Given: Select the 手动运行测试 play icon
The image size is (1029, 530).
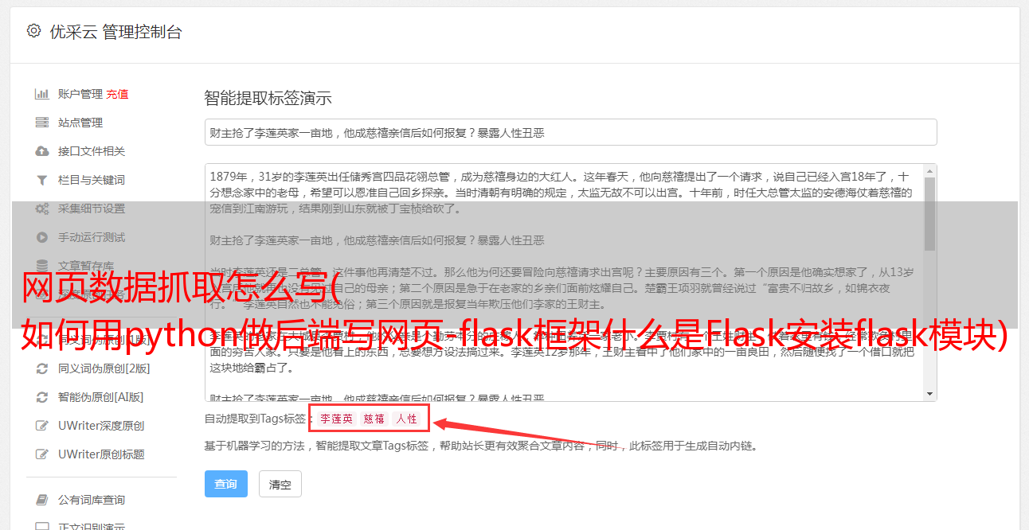Looking at the screenshot, I should tap(42, 237).
